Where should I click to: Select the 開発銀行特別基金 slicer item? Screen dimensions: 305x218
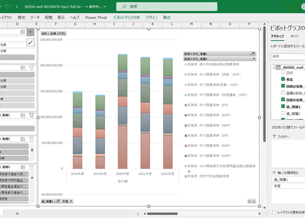(x=14, y=180)
